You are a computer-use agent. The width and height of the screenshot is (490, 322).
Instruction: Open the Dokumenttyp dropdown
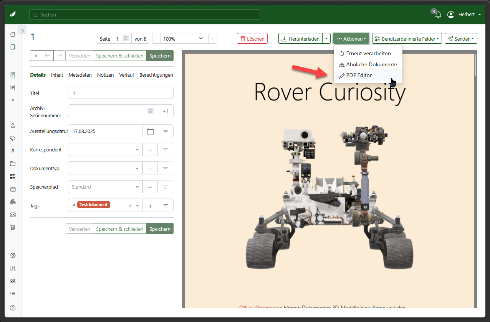point(105,168)
